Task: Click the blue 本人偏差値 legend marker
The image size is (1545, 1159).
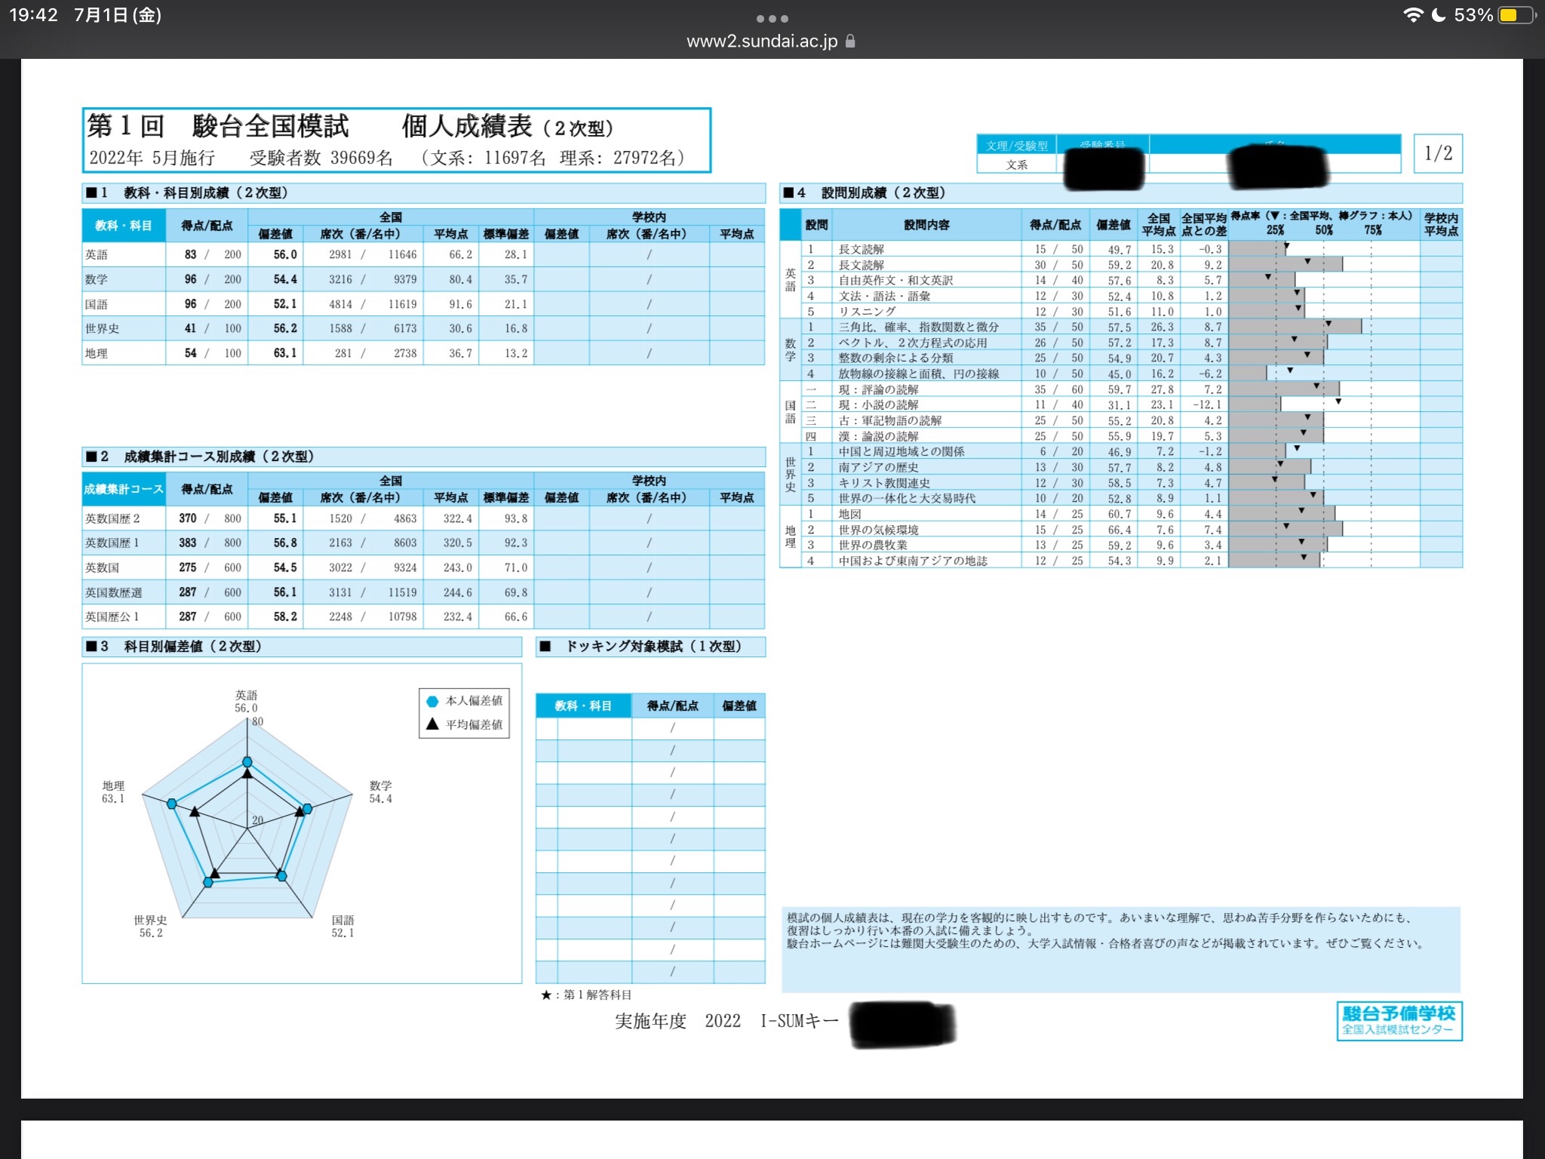Action: pyautogui.click(x=432, y=701)
